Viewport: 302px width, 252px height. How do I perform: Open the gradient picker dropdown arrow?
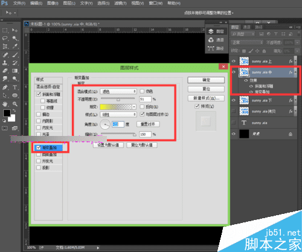[x=134, y=107]
